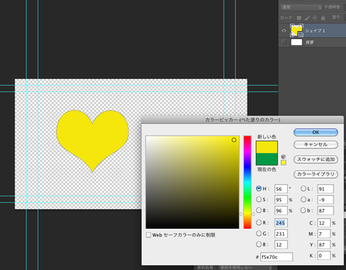Click the M magenta field showing 7
This screenshot has width=346, height=270.
[324, 234]
